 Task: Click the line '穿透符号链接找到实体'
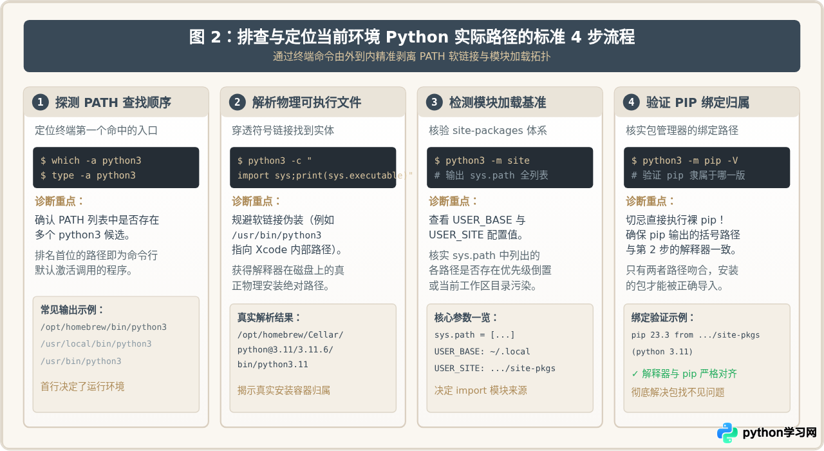283,130
